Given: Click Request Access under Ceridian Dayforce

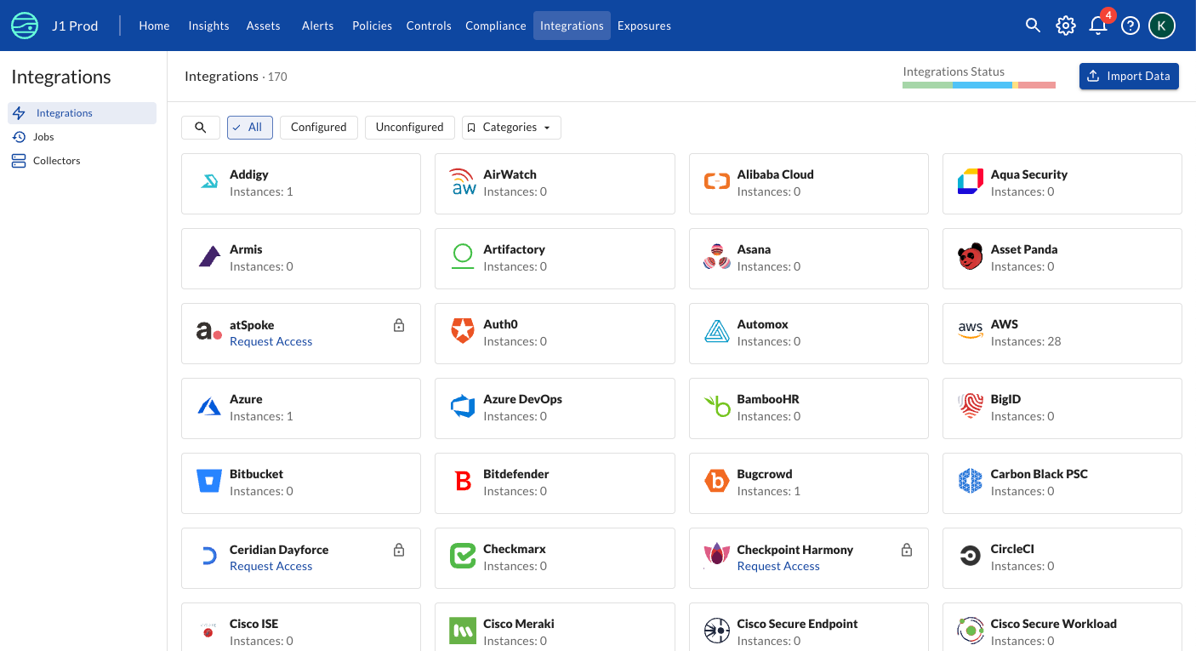Looking at the screenshot, I should pos(271,566).
